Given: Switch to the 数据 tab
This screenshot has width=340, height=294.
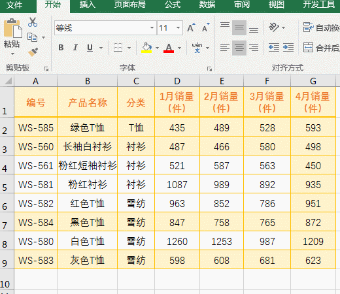Looking at the screenshot, I should (x=207, y=5).
